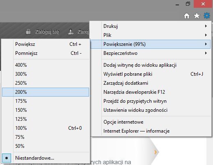Viewport: 213px width, 165px height.
Task: Click the padlock icon beside Zaloguj się
Action: (28, 32)
